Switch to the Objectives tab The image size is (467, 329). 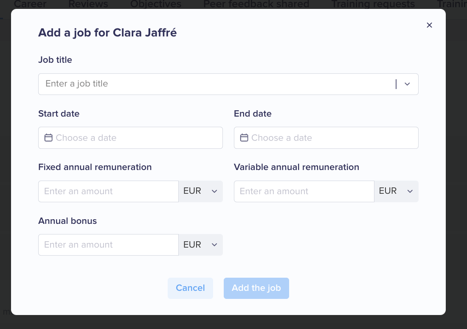click(x=156, y=4)
